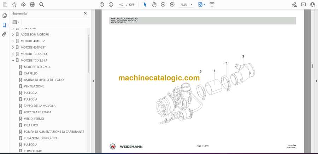Screen dimensions: 318x154
Task: Toggle the page thumbnails panel
Action: (4, 16)
